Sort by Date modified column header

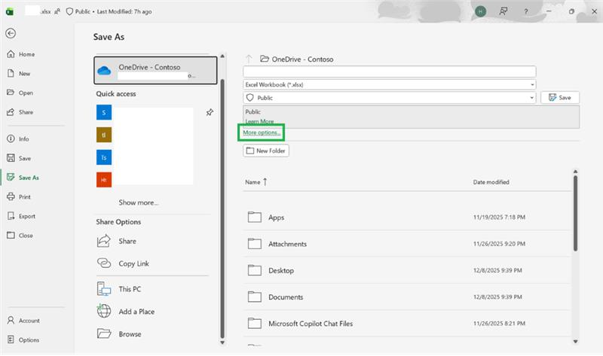pos(491,182)
